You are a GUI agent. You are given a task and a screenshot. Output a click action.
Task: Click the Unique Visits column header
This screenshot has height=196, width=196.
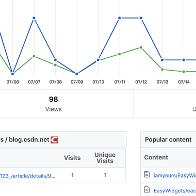(x=105, y=158)
